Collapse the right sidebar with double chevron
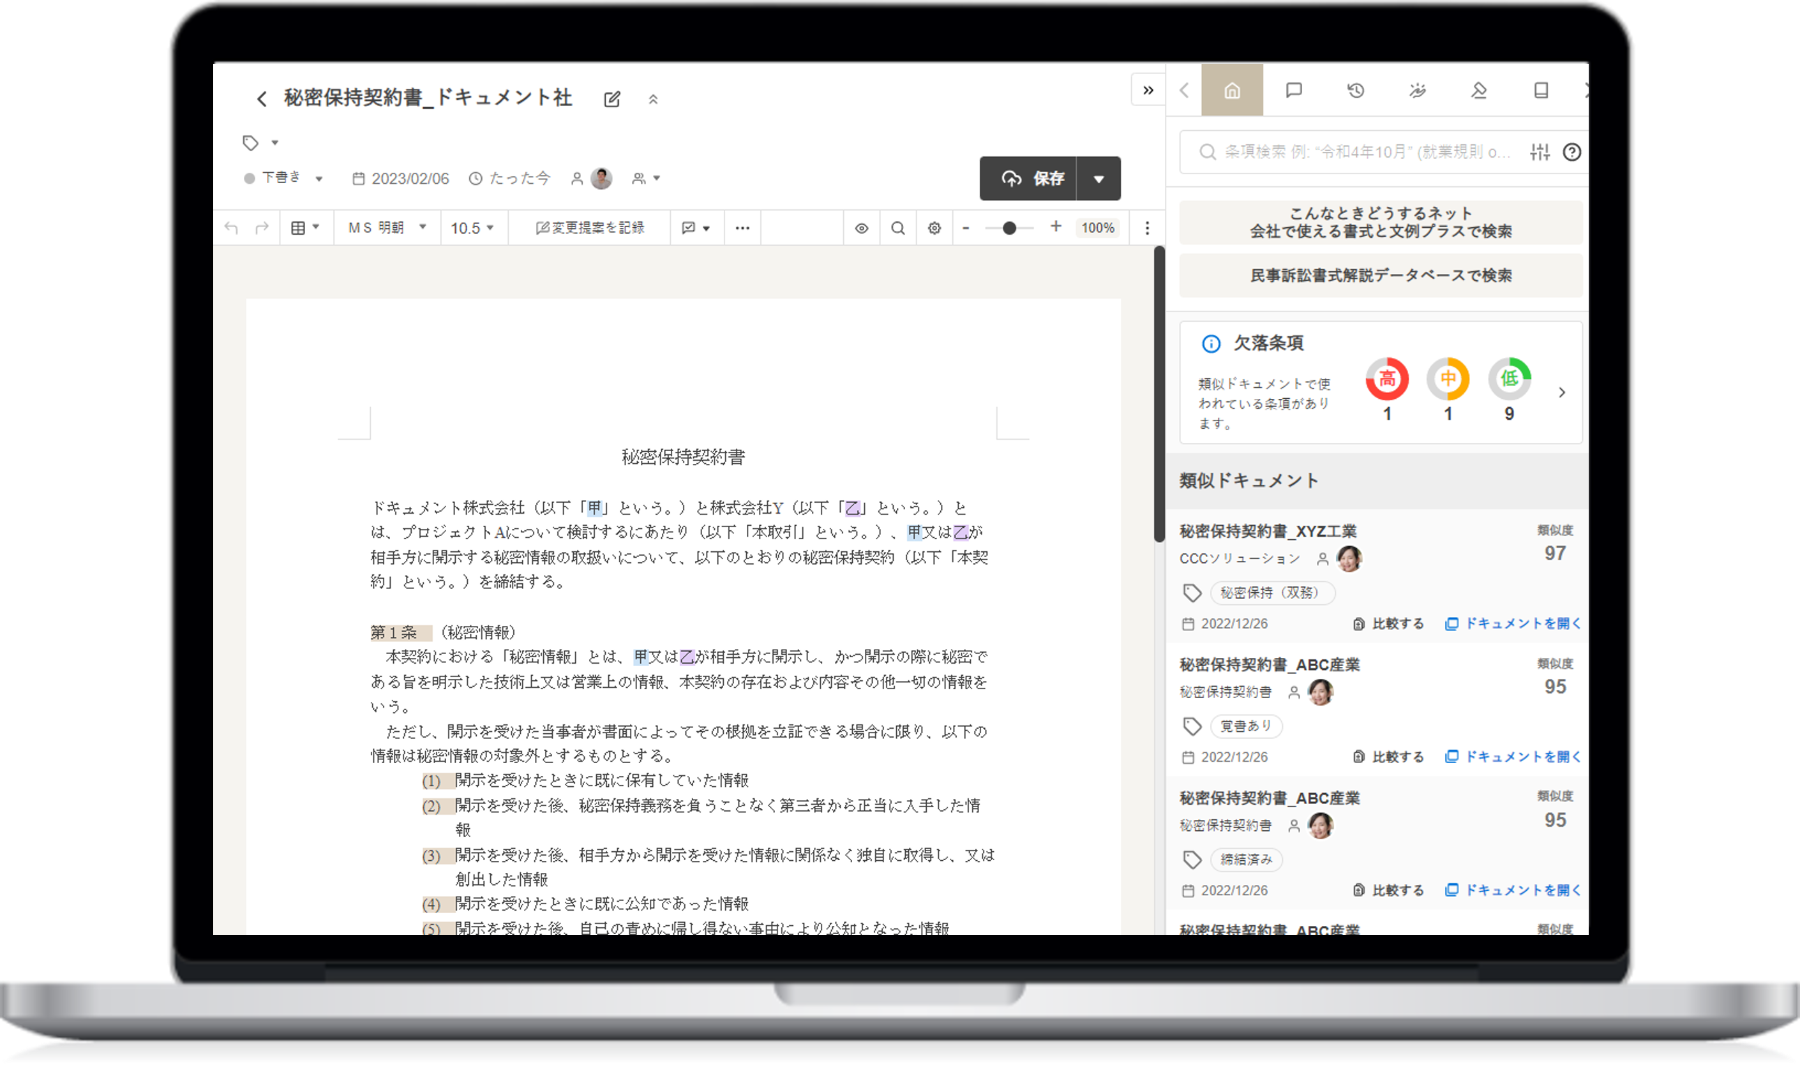This screenshot has height=1065, width=1800. point(1148,91)
